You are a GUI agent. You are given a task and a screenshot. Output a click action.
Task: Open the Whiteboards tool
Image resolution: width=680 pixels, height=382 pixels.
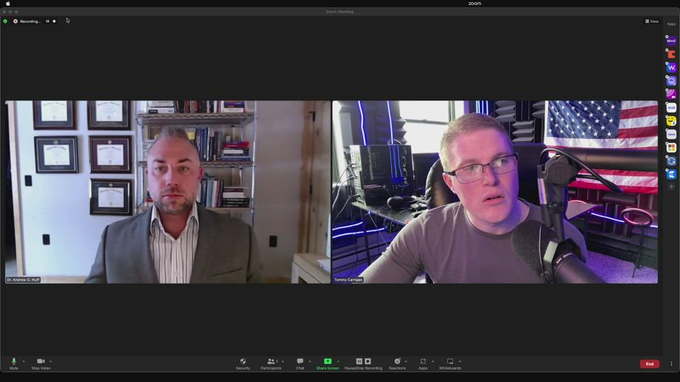[450, 364]
